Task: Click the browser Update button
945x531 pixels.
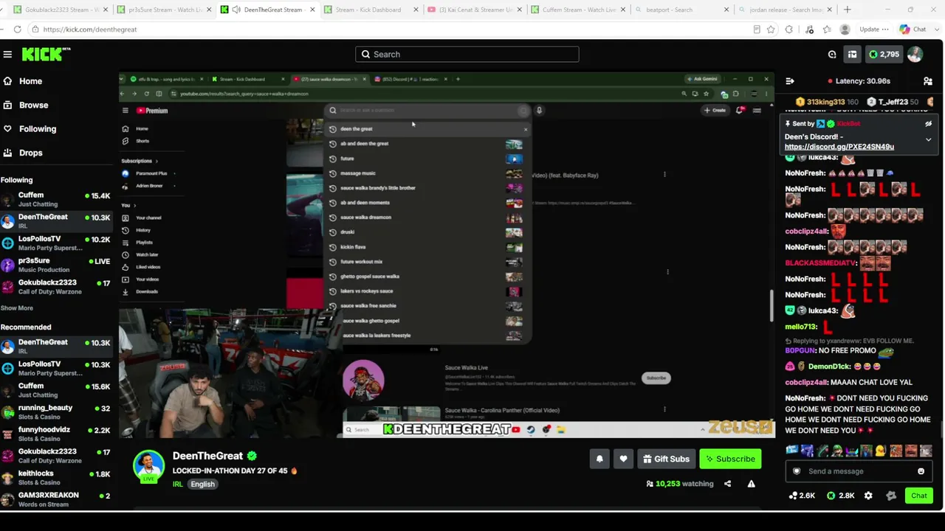Action: click(x=874, y=29)
